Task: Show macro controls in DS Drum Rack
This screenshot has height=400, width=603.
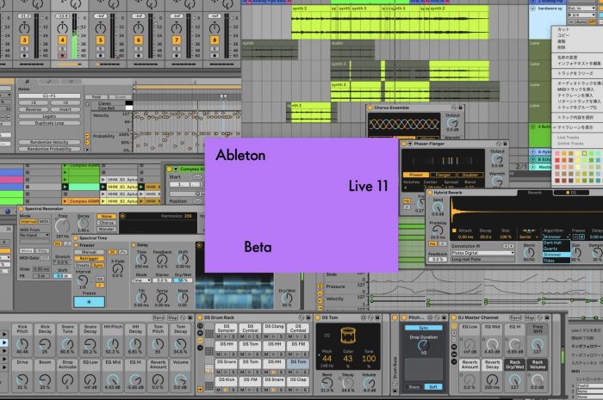Action: click(x=200, y=326)
